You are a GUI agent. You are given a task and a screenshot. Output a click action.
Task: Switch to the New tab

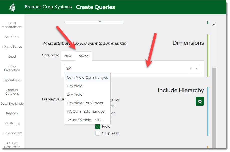click(68, 56)
